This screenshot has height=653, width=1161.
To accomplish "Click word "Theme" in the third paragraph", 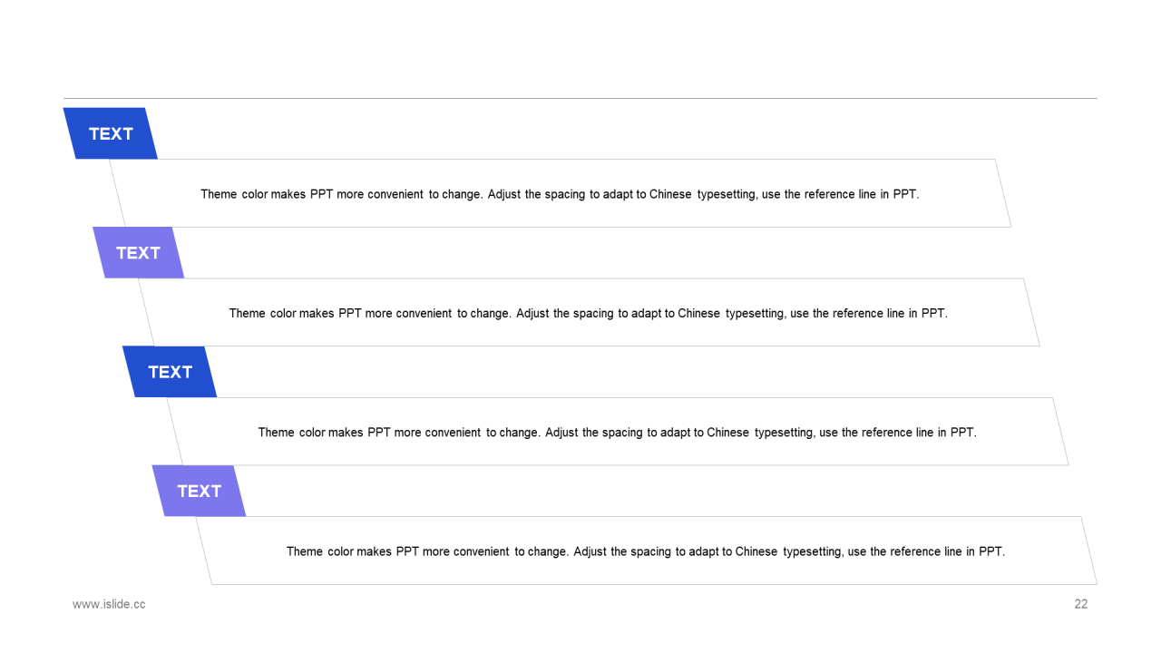I will (277, 433).
